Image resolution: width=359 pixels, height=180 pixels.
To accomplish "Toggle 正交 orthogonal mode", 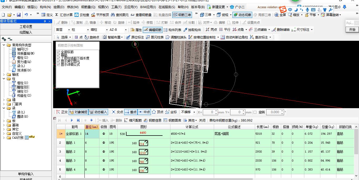I will 62,112.
